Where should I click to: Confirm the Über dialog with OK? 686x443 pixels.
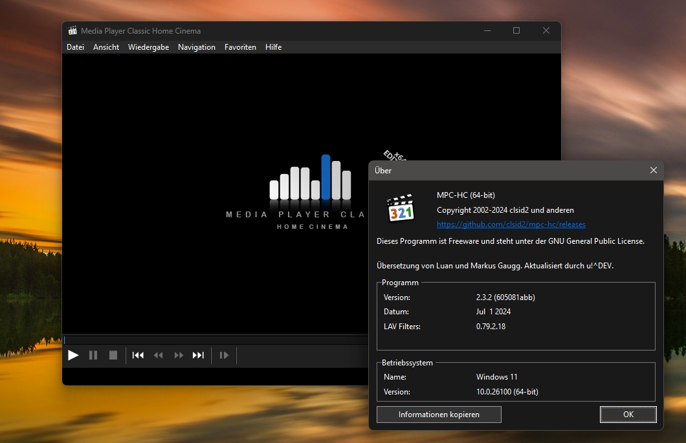point(628,414)
